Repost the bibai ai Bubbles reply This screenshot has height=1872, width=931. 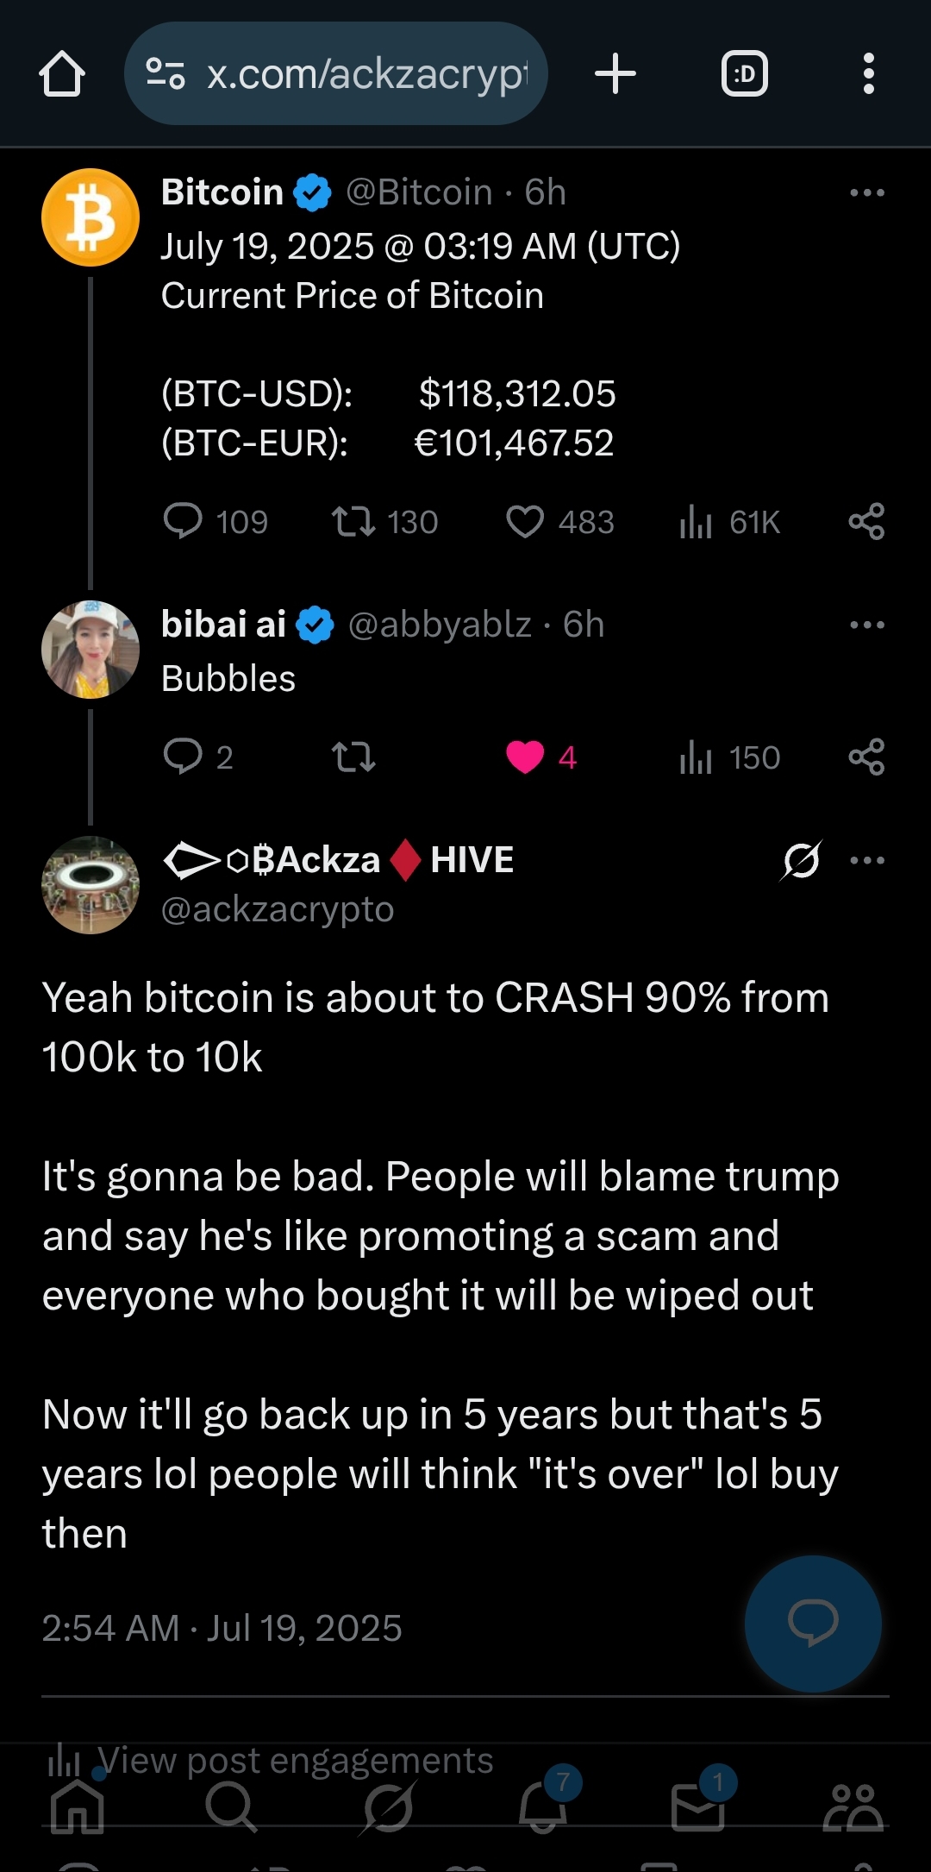click(353, 757)
